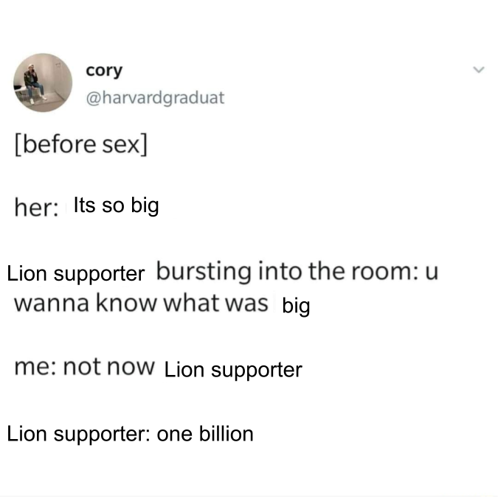Viewport: 498px width, 498px height.
Task: Click the display name cory
Action: tap(104, 71)
